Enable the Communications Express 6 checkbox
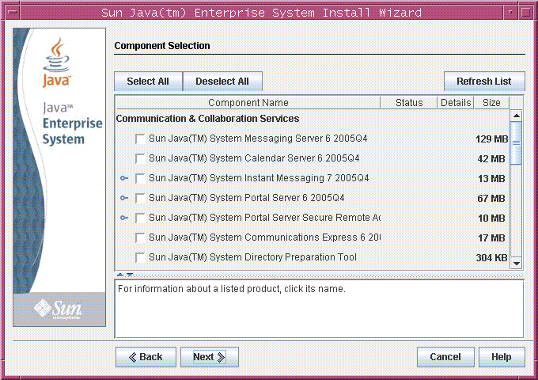The image size is (538, 380). point(140,237)
